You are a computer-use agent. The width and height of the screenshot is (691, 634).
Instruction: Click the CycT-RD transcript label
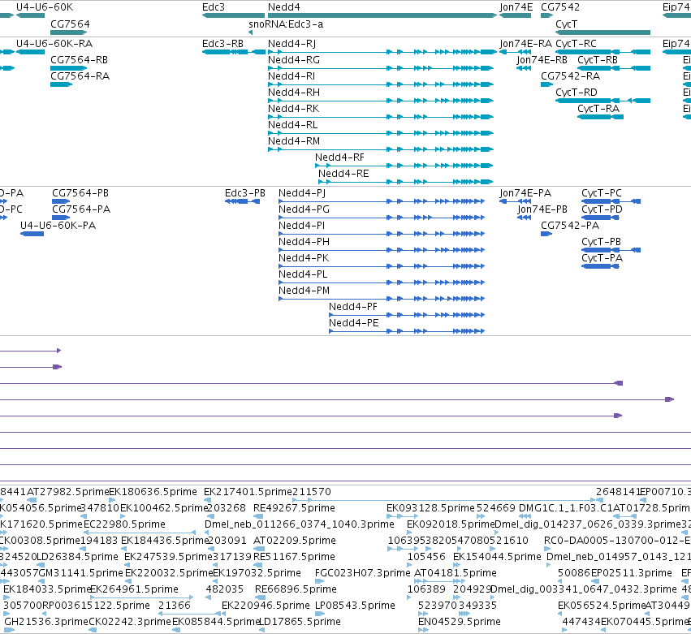pyautogui.click(x=577, y=93)
